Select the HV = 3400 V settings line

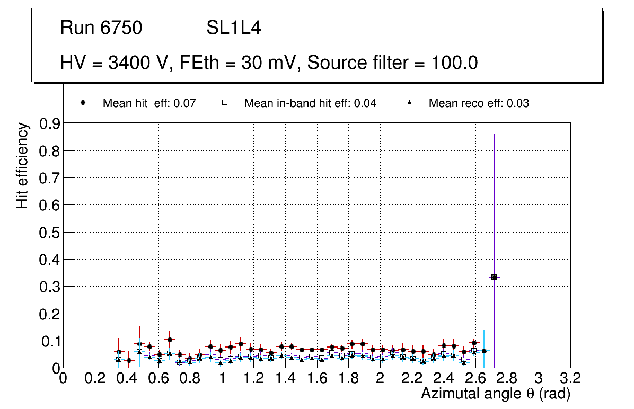click(x=269, y=63)
